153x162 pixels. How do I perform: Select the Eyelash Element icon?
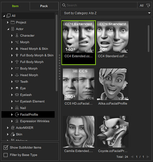tap(17, 101)
